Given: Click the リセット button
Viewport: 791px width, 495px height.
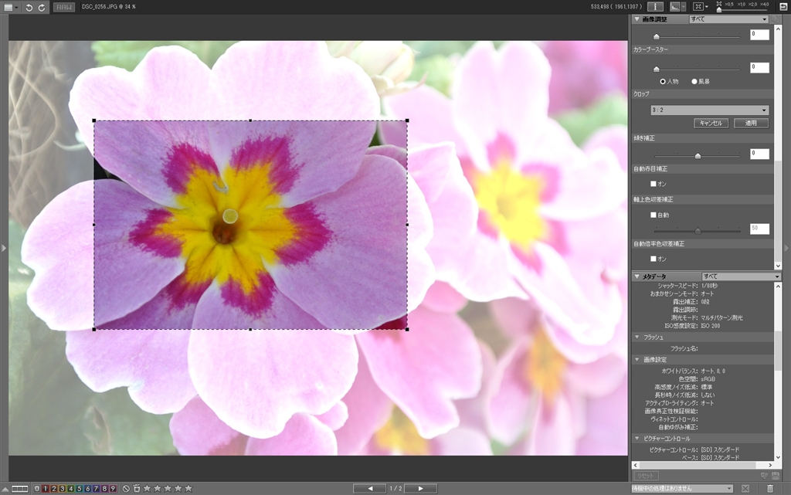Looking at the screenshot, I should pyautogui.click(x=645, y=476).
